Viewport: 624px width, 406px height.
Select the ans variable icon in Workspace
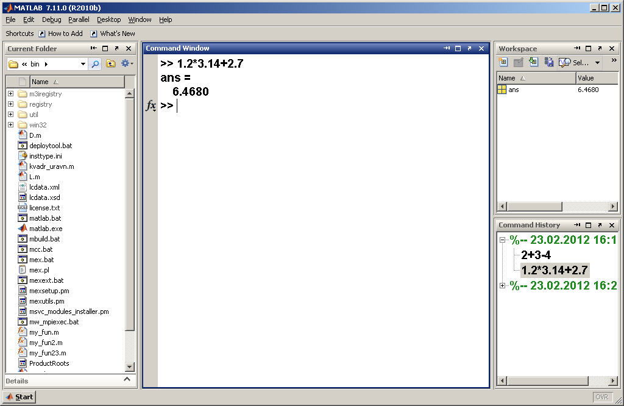(x=502, y=90)
